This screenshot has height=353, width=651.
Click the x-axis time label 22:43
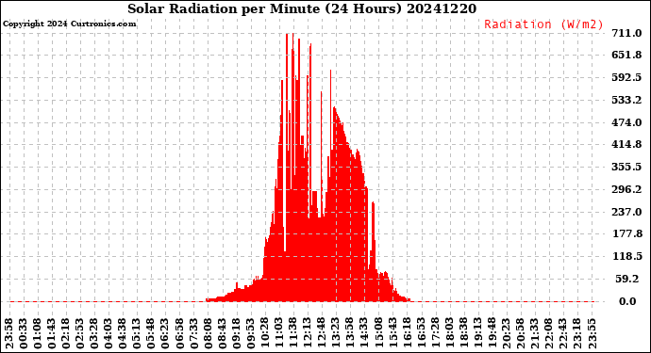pos(563,334)
